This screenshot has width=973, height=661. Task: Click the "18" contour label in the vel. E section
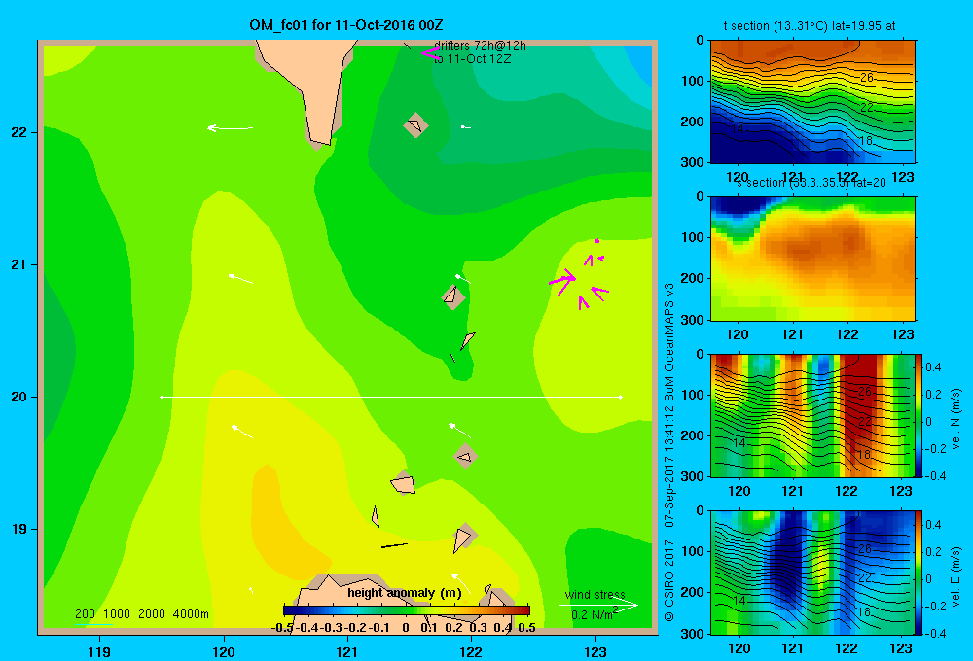click(864, 611)
